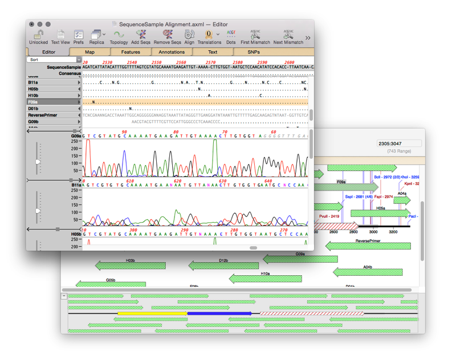Select the ReversePrimer sequence row

(51, 115)
